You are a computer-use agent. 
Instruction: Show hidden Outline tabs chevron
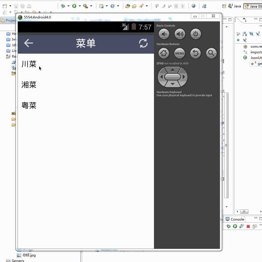coord(244,19)
